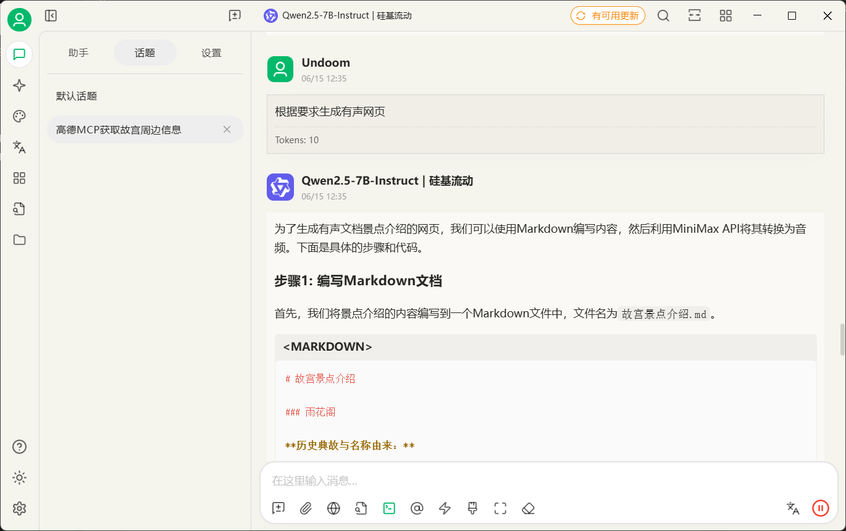Screen dimensions: 846x531
Task: Click the 步骤1: 编写Markdown文档 heading
Action: click(x=358, y=281)
